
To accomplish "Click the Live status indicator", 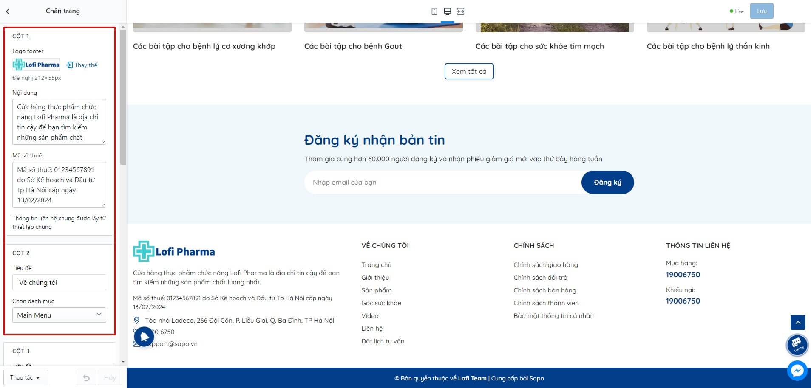I will 737,11.
